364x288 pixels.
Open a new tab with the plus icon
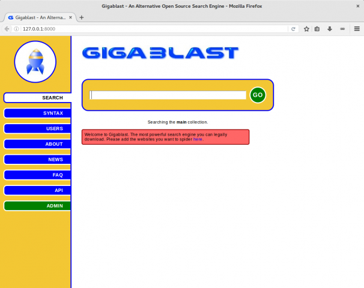tap(82, 17)
